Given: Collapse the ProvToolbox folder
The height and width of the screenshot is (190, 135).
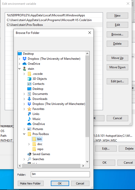Looking at the screenshot, I should (x=24, y=134).
